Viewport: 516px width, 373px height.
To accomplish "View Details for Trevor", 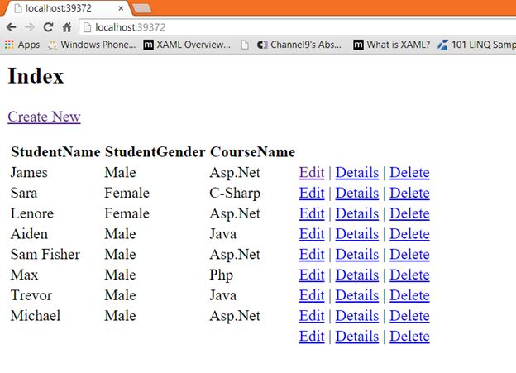I will click(357, 295).
